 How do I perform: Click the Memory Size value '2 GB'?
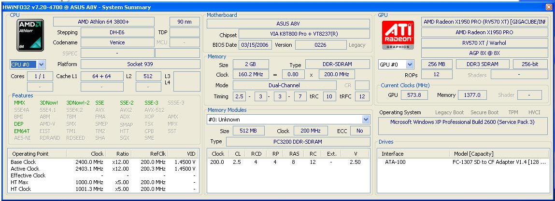point(250,64)
